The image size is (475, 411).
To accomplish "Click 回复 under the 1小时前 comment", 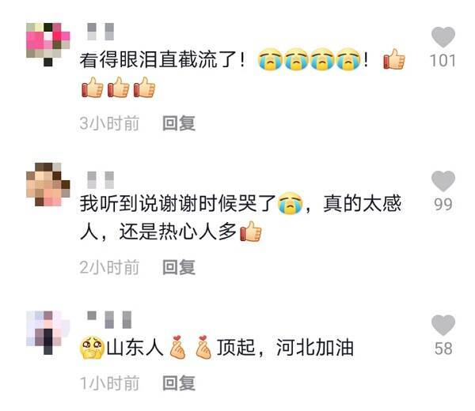I will [178, 383].
